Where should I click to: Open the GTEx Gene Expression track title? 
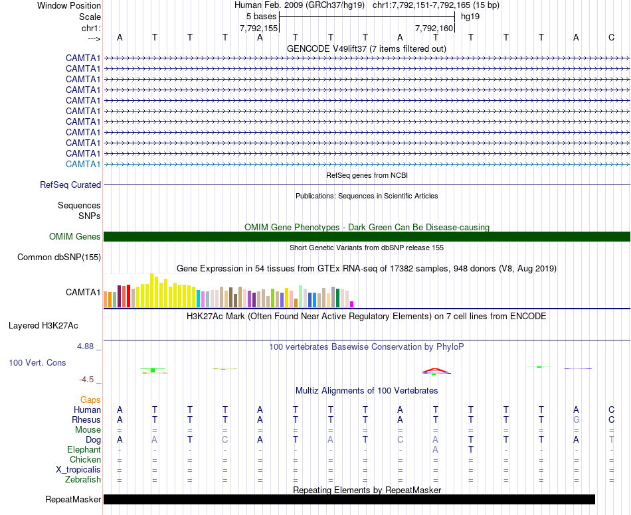pyautogui.click(x=367, y=268)
